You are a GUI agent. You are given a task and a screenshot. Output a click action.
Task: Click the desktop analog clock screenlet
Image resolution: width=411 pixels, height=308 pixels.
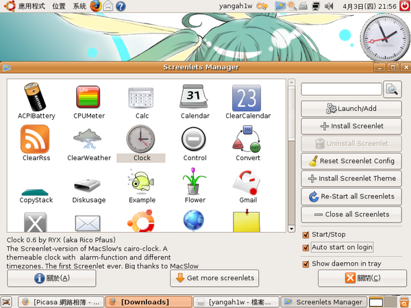[x=385, y=37]
